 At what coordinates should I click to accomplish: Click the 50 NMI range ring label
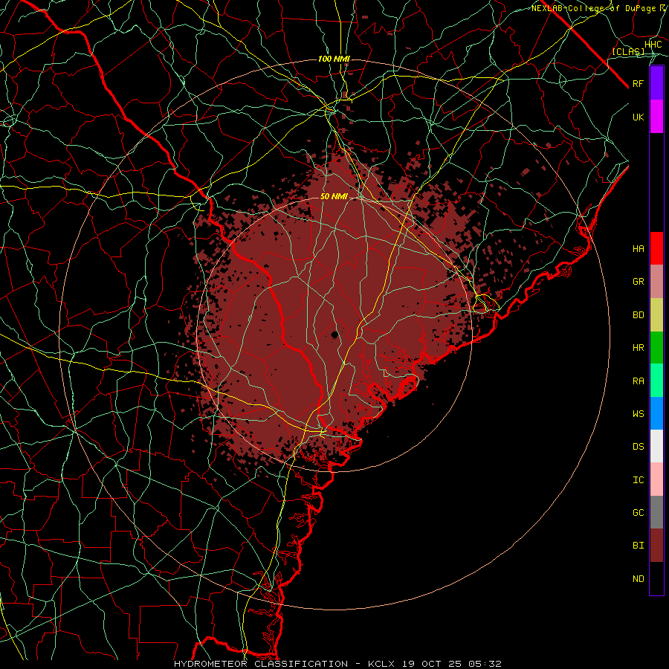(x=334, y=197)
